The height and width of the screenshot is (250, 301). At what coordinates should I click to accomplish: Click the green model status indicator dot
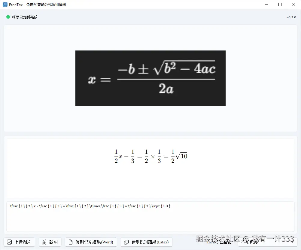point(8,17)
